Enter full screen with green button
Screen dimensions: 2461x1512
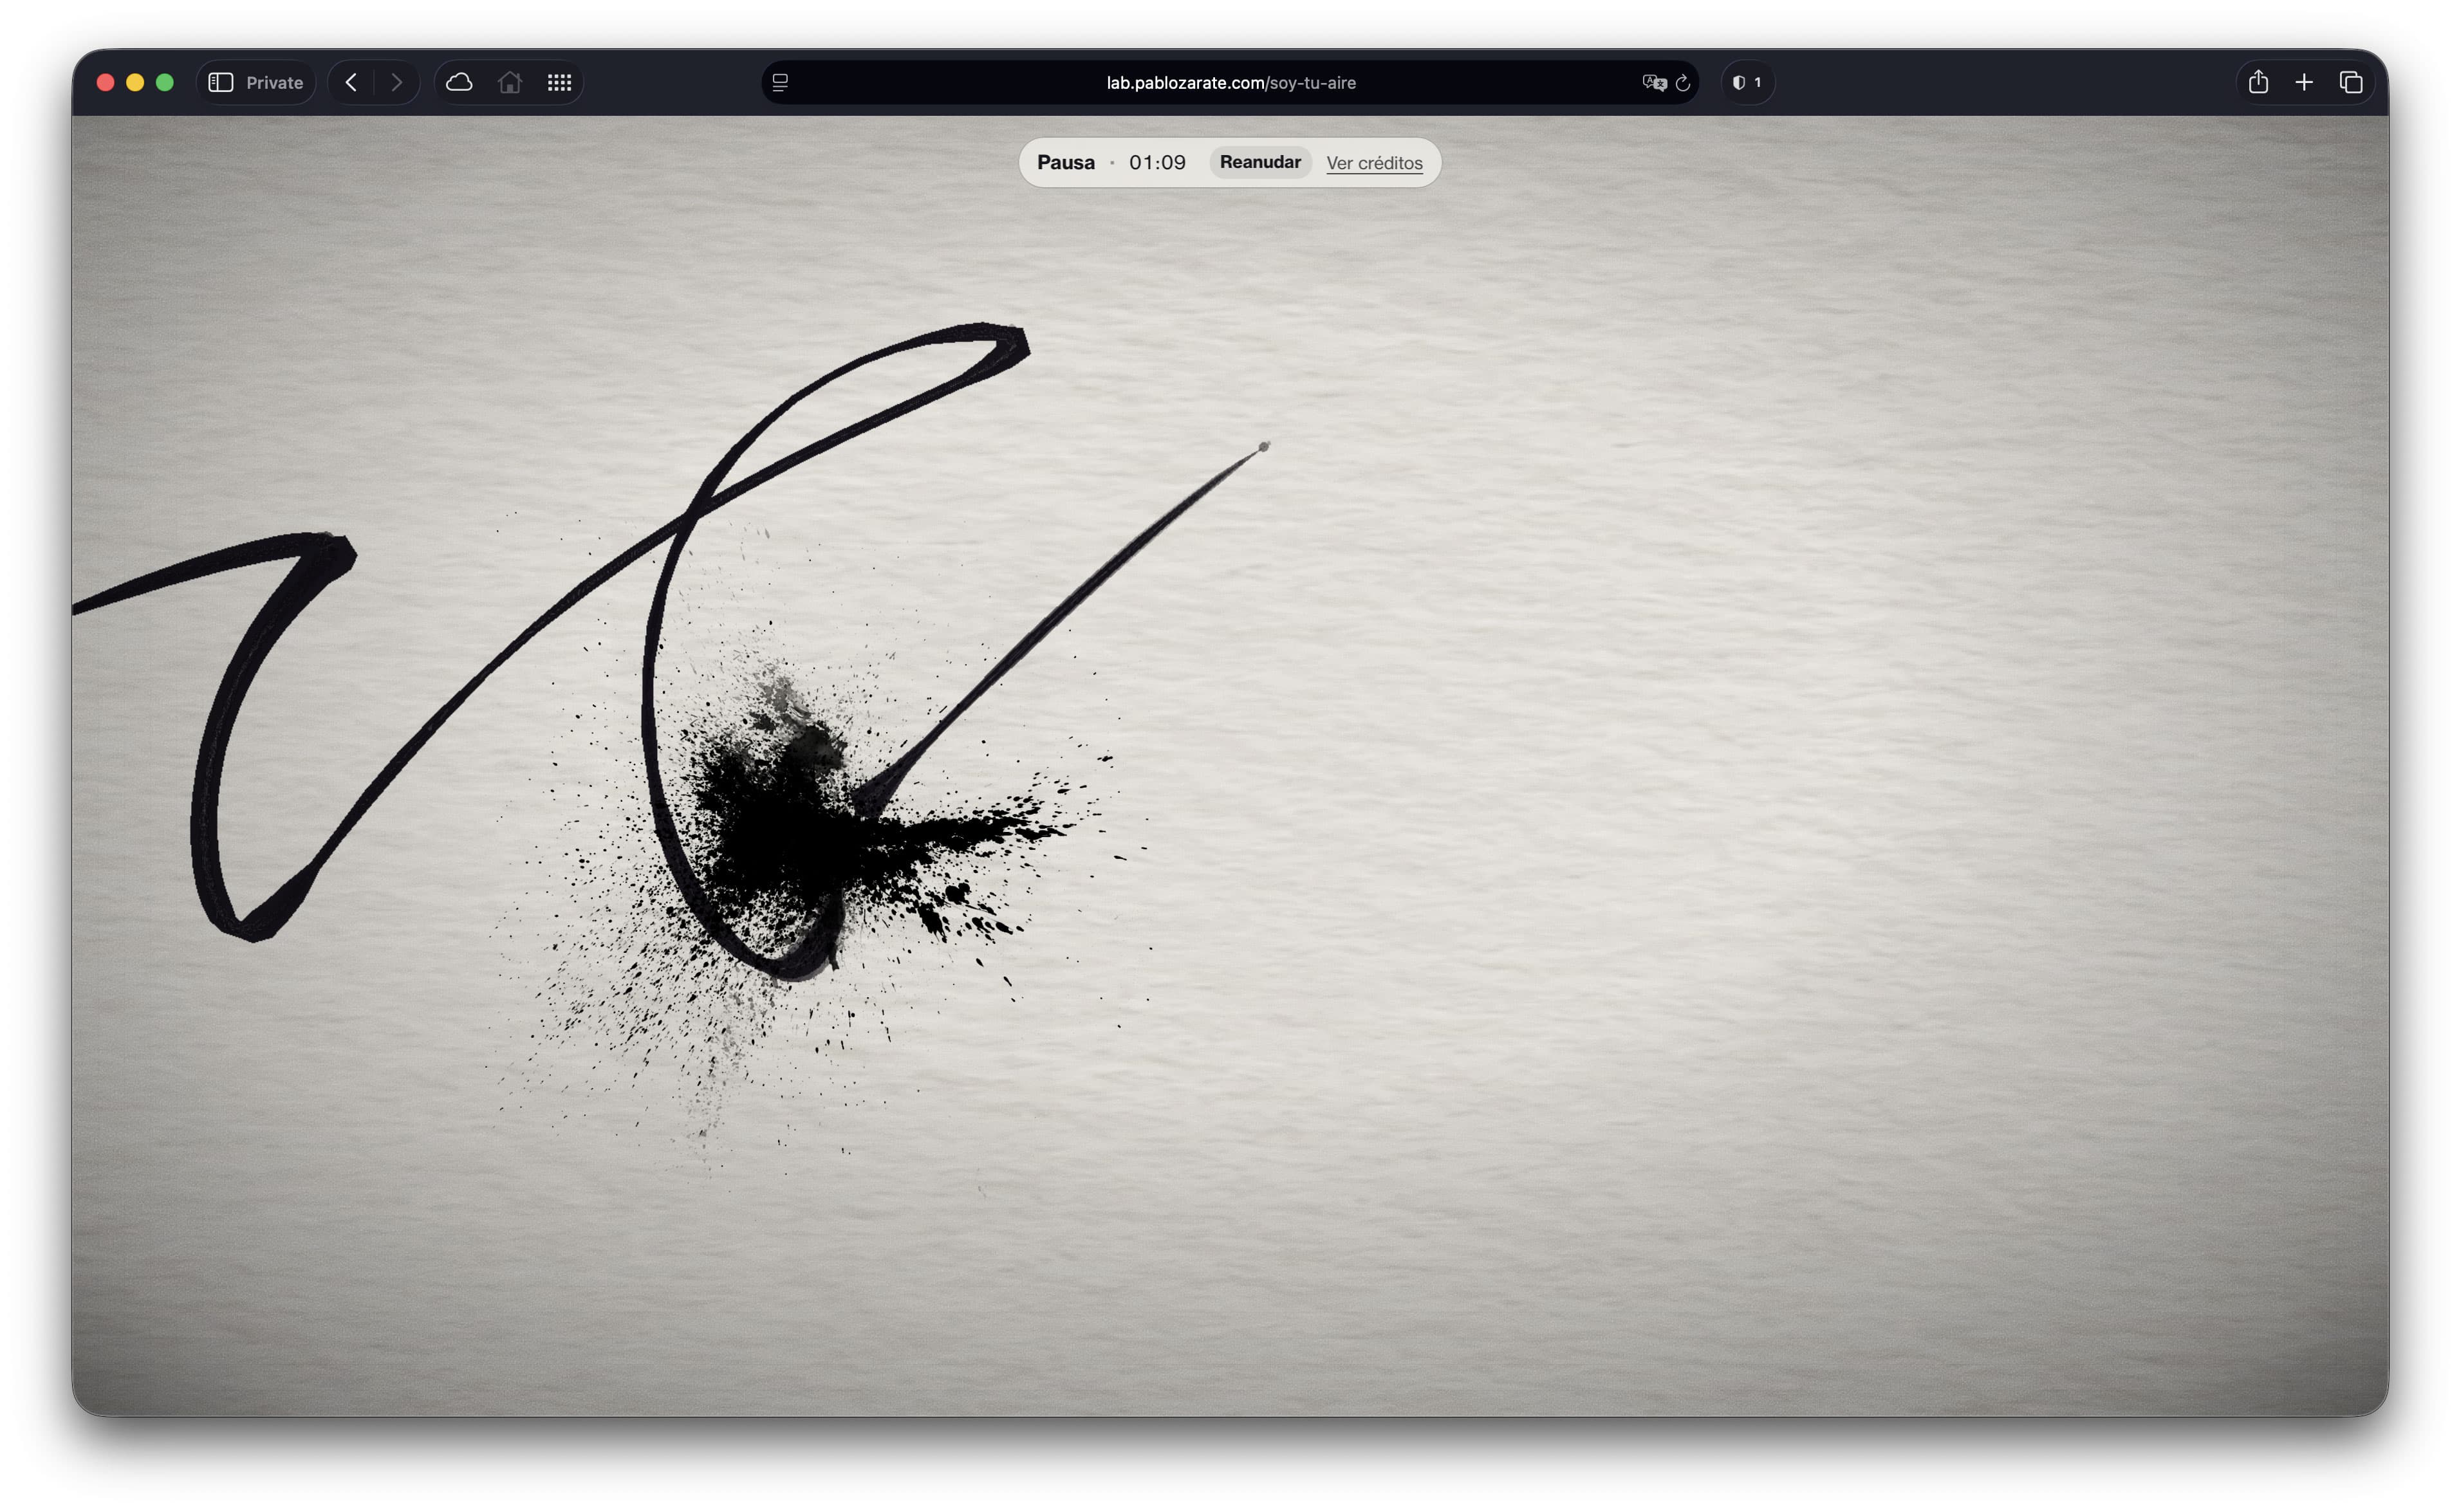point(165,83)
